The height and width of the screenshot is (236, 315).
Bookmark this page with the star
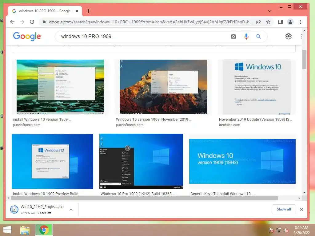(x=268, y=22)
